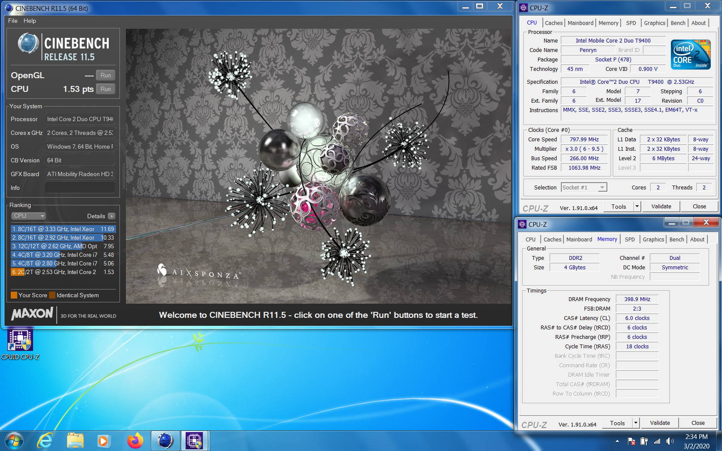
Task: Open the taskbar clock showing 2:34 PM
Action: click(x=696, y=441)
